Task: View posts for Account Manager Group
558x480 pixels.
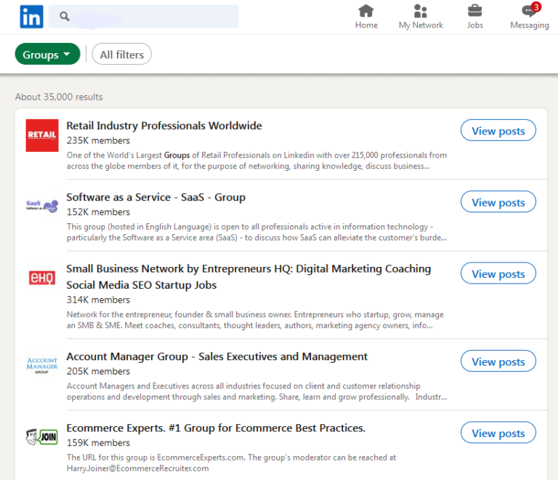Action: pos(498,361)
